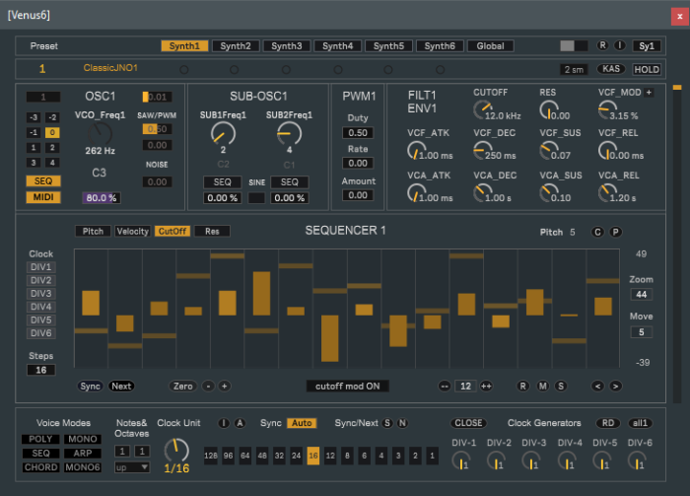The height and width of the screenshot is (496, 690).
Task: Switch to the Global tab
Action: pyautogui.click(x=490, y=46)
